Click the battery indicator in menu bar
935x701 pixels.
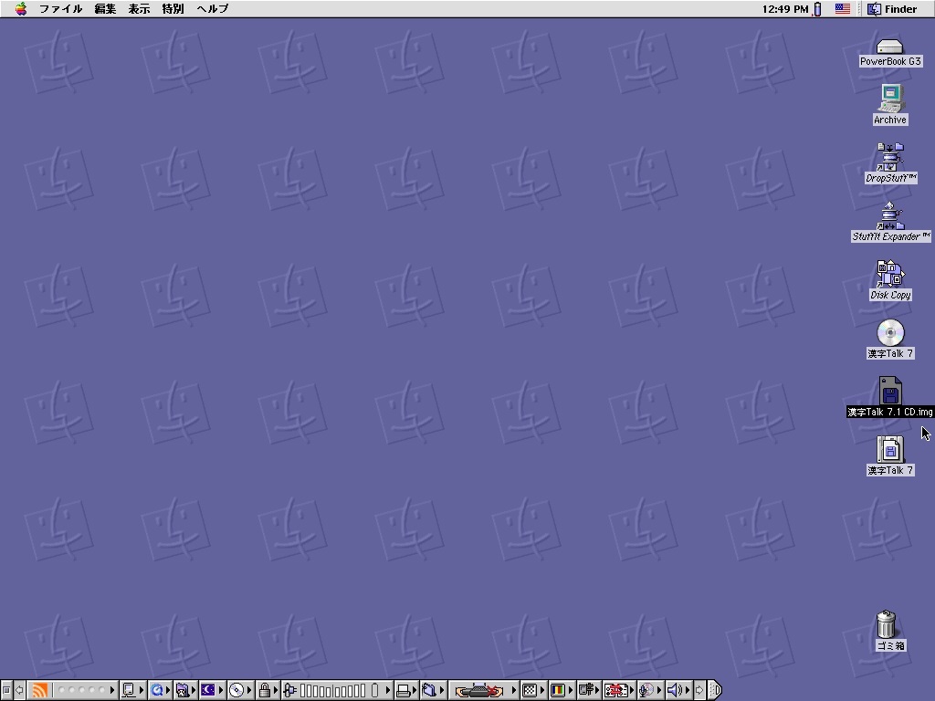click(x=817, y=8)
